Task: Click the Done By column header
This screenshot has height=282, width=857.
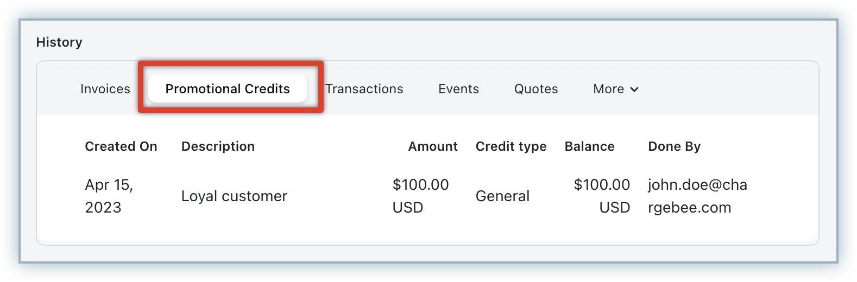Action: point(674,146)
